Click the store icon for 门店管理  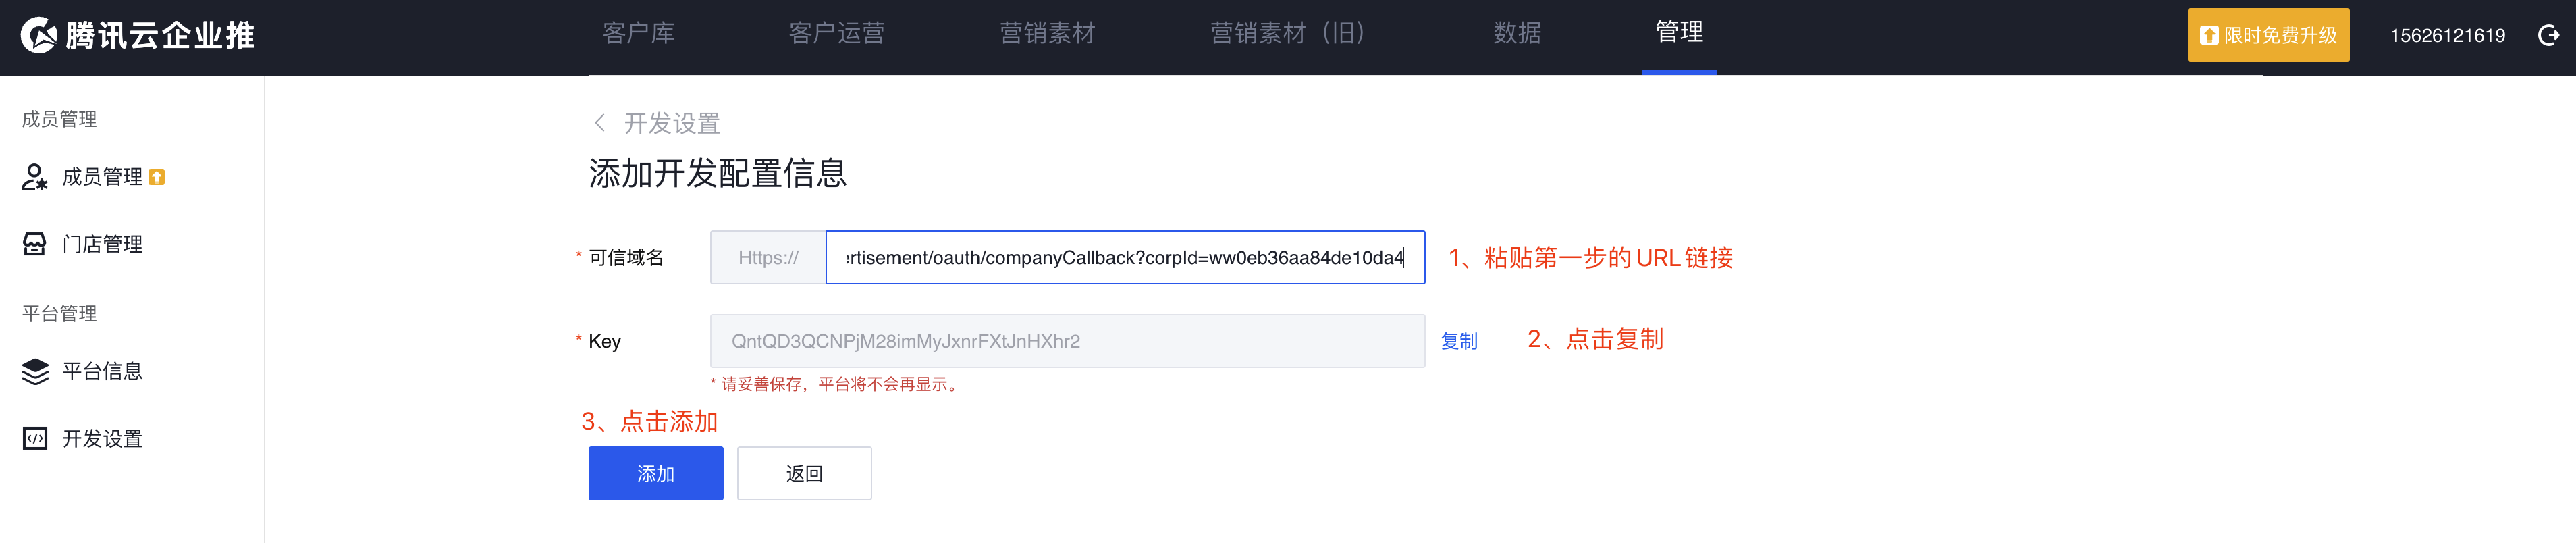click(34, 244)
